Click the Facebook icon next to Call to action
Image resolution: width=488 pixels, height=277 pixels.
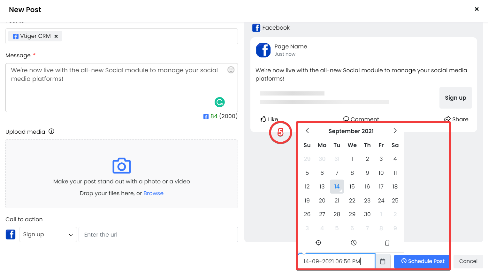[x=11, y=234]
